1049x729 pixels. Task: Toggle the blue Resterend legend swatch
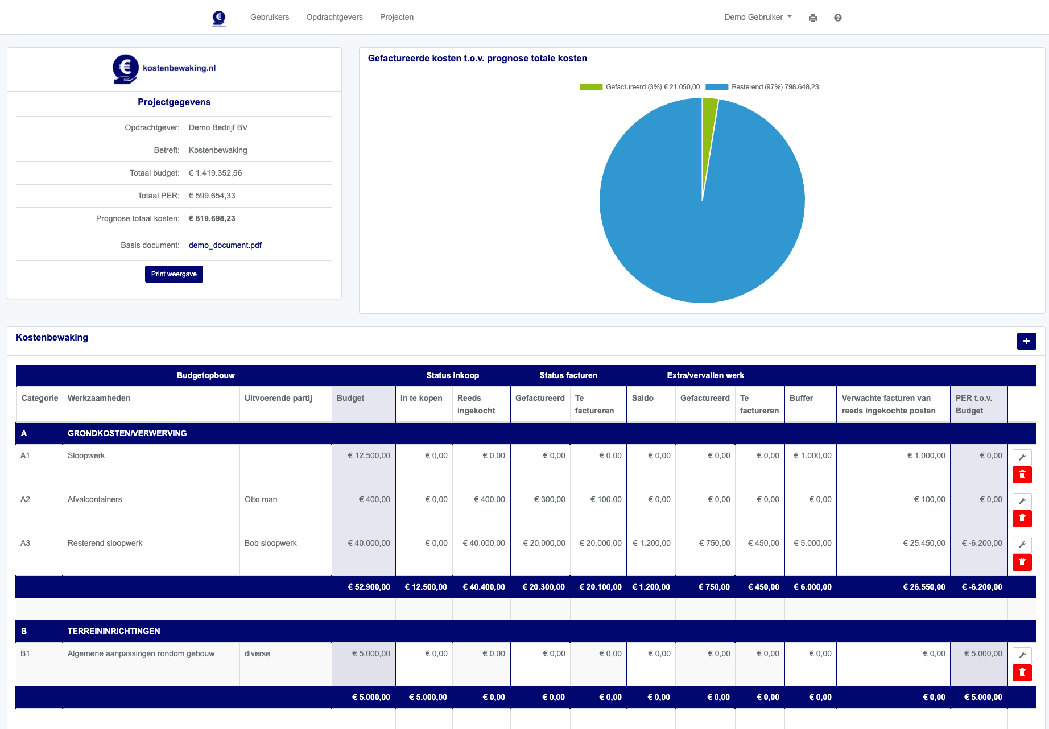(x=717, y=87)
